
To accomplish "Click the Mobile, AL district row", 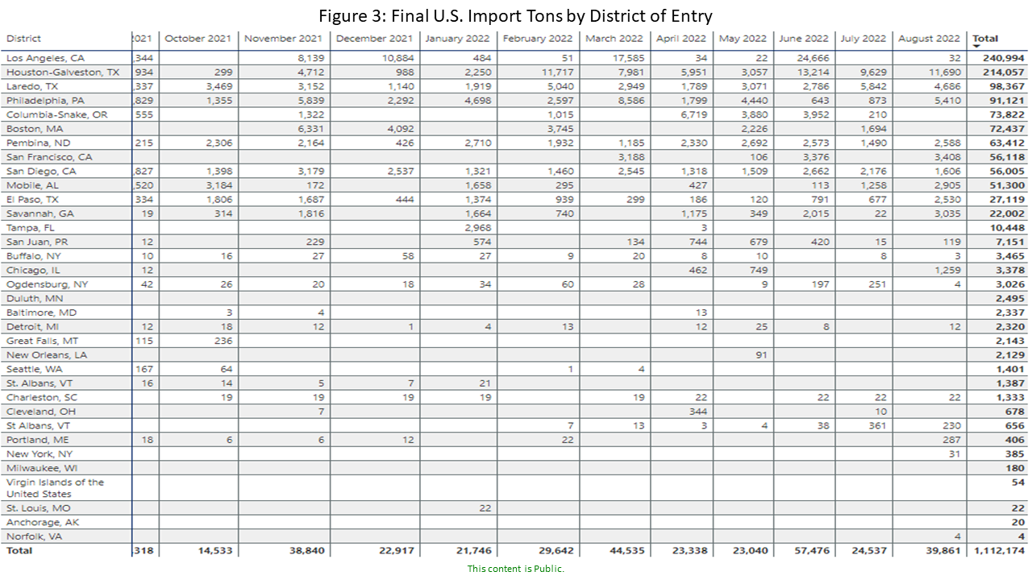I will coord(31,184).
